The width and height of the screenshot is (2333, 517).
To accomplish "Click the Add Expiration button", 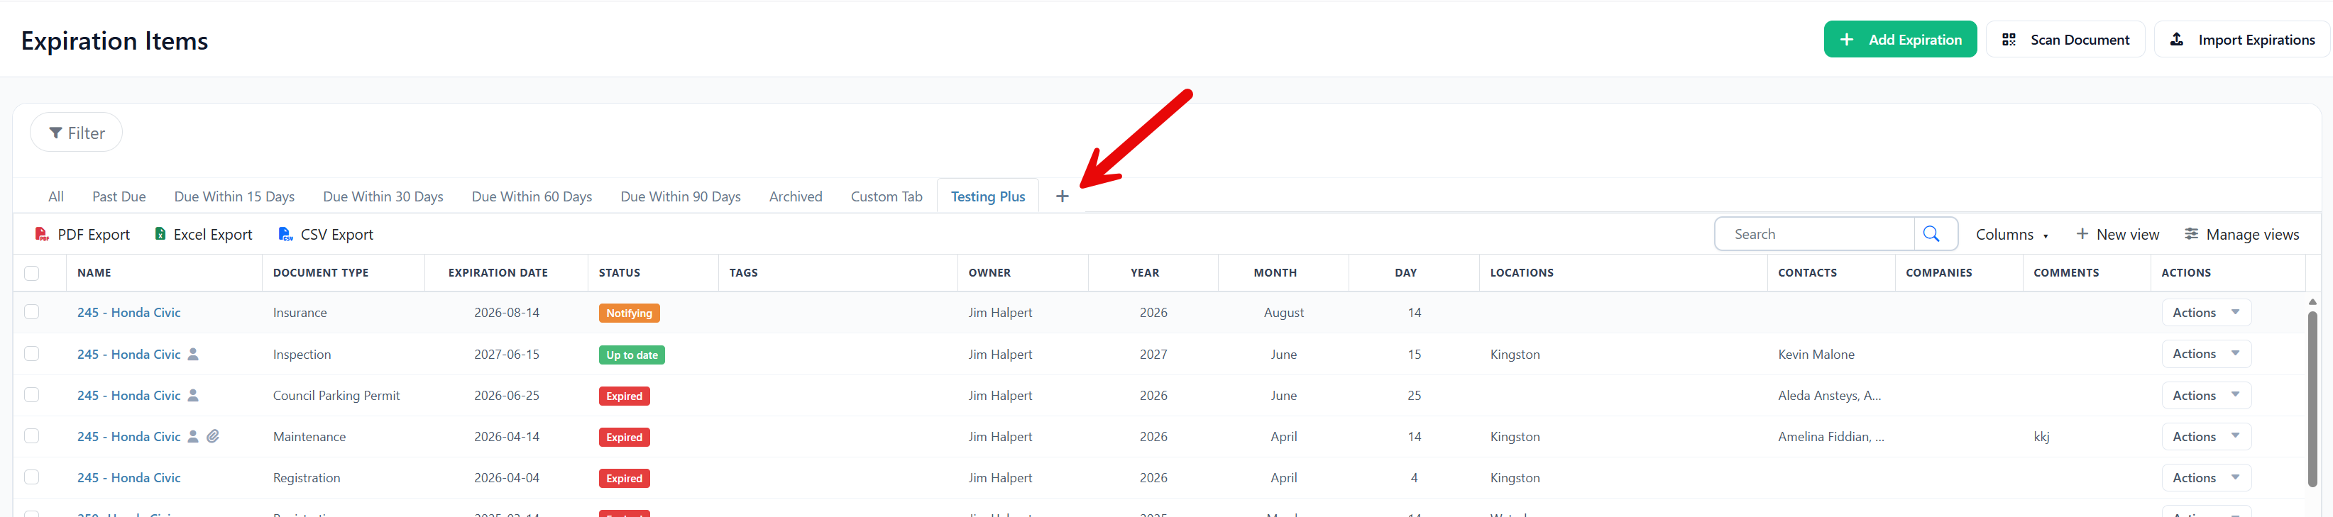I will coord(1899,39).
